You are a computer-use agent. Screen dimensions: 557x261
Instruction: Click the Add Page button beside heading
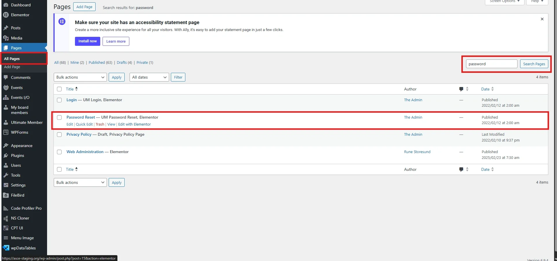84,7
